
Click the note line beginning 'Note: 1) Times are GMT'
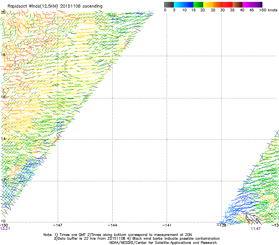click(118, 235)
